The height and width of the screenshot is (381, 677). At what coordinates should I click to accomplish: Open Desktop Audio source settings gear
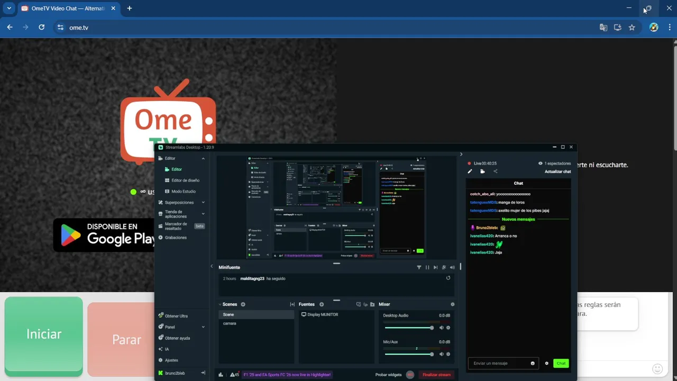click(x=448, y=328)
